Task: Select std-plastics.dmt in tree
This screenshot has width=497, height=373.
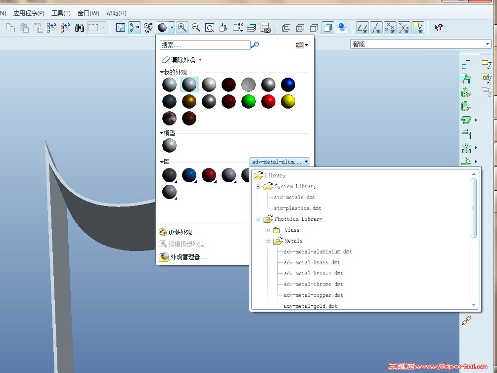Action: point(297,208)
